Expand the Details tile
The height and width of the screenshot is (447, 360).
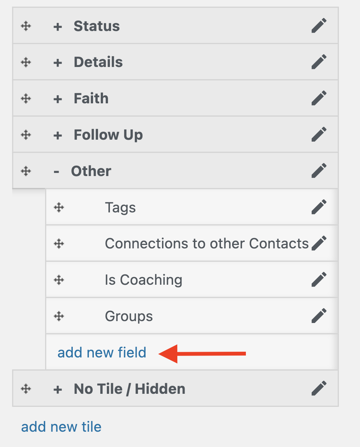57,62
